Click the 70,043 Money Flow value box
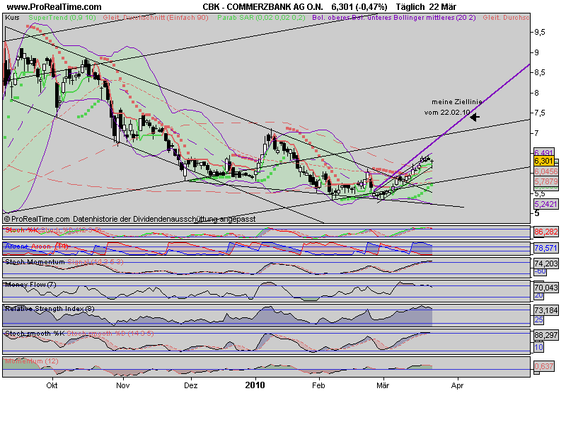The image size is (566, 425). (x=545, y=288)
